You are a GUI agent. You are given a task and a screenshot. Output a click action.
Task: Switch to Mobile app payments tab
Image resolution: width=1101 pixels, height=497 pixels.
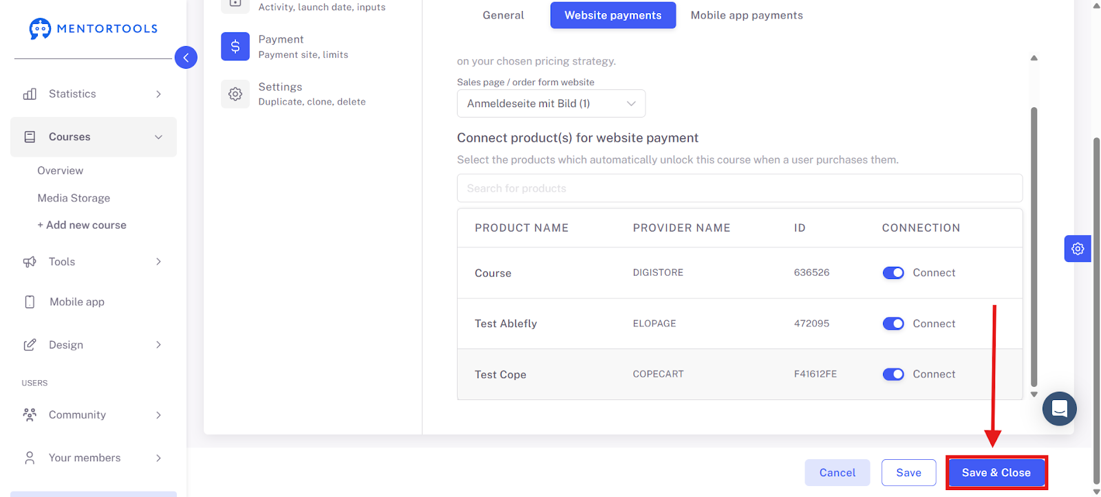tap(747, 15)
